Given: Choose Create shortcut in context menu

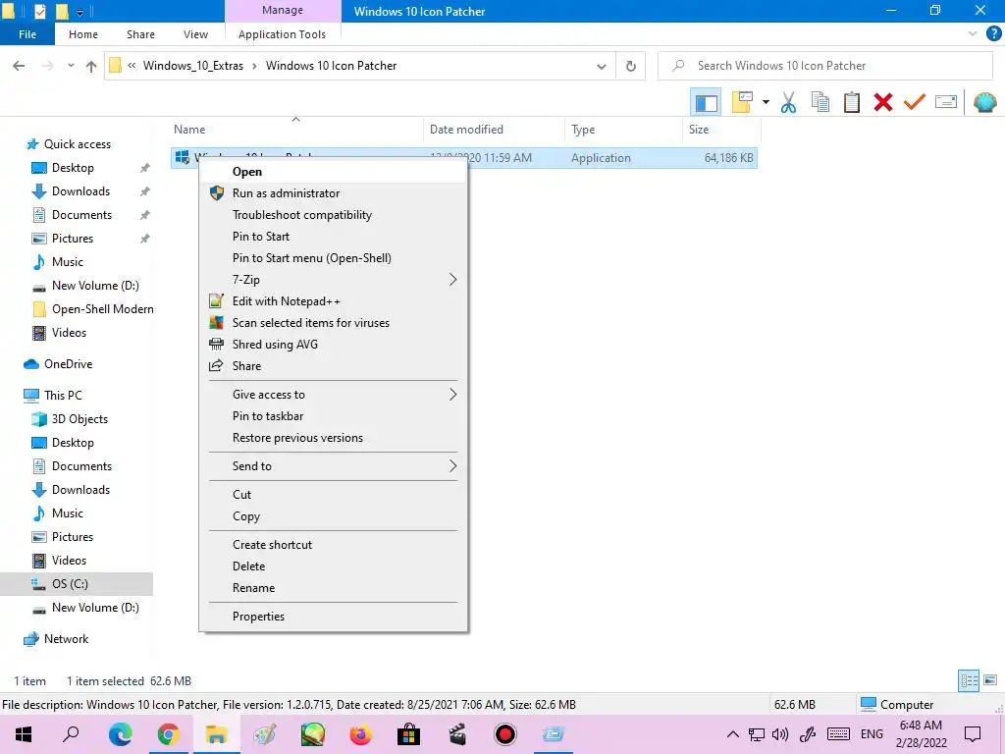Looking at the screenshot, I should [x=333, y=544].
